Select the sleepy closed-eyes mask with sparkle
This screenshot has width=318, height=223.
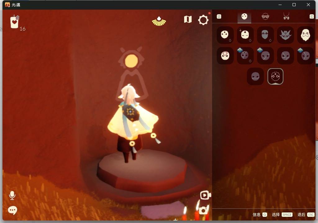[x=245, y=35]
